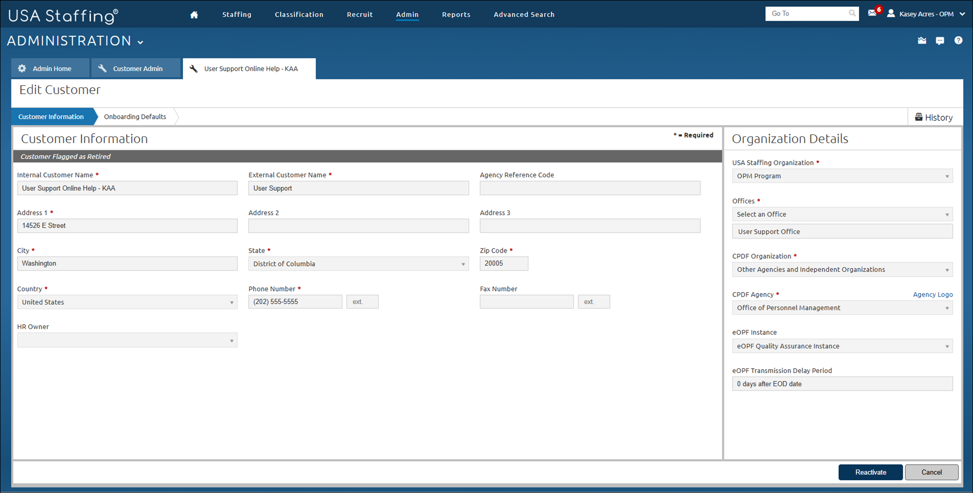This screenshot has width=973, height=493.
Task: Open the chat bubble feedback icon
Action: coord(940,40)
